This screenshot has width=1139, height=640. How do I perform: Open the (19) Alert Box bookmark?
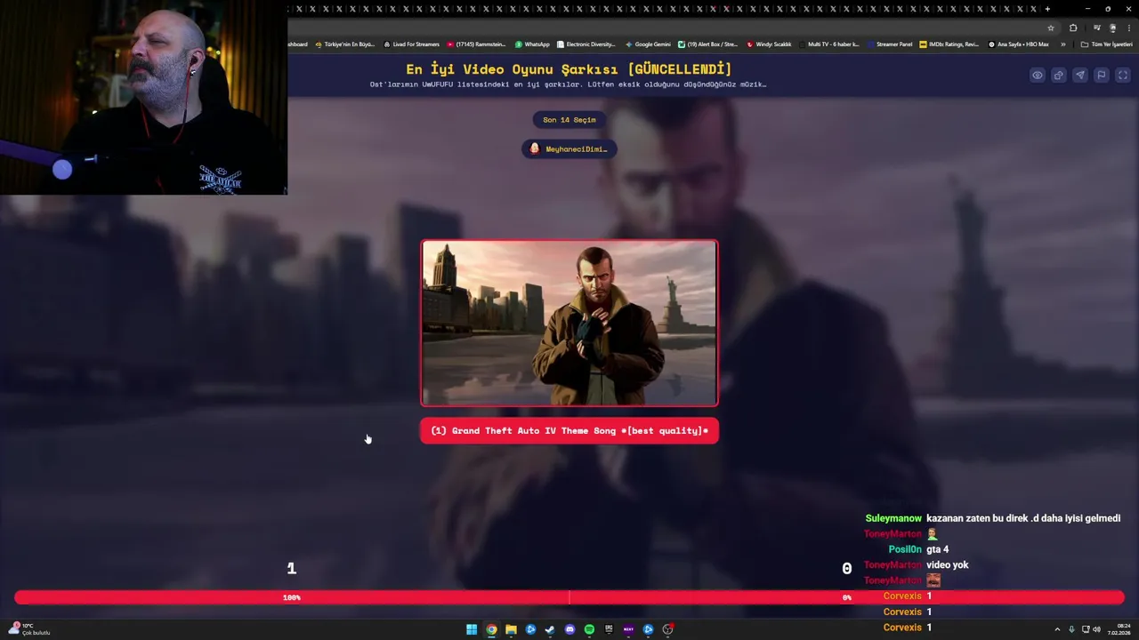pyautogui.click(x=708, y=44)
